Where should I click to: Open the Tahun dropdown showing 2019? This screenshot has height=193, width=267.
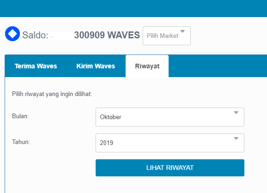pos(170,143)
